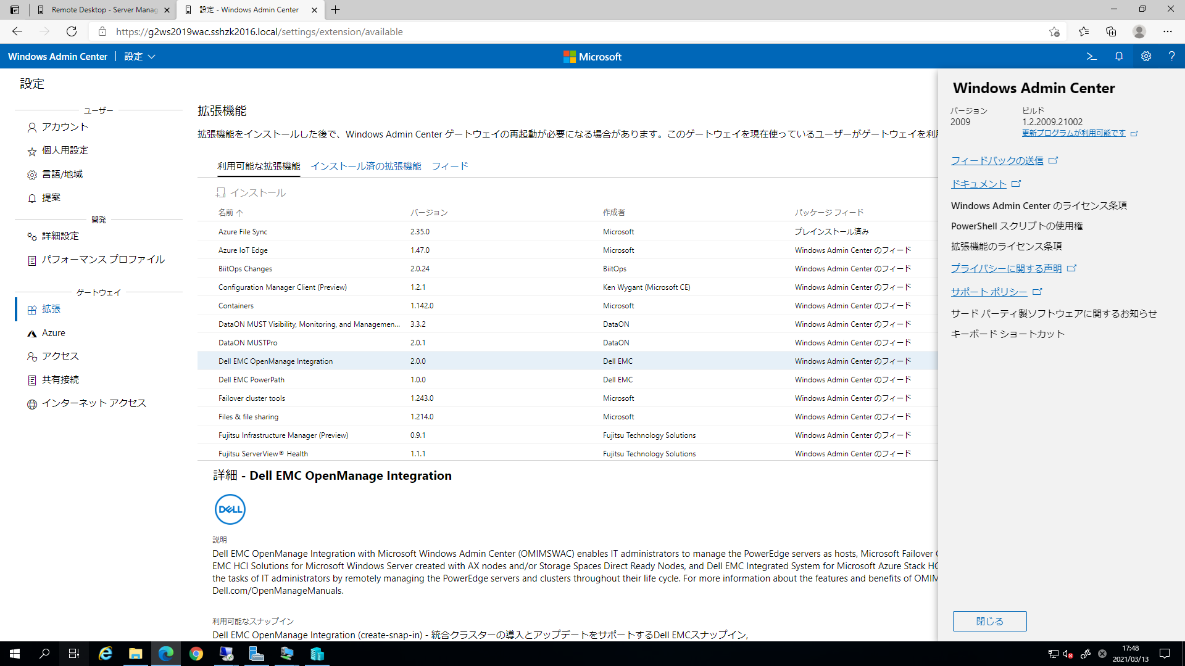Switch to フィード tab
1185x666 pixels.
tap(450, 166)
